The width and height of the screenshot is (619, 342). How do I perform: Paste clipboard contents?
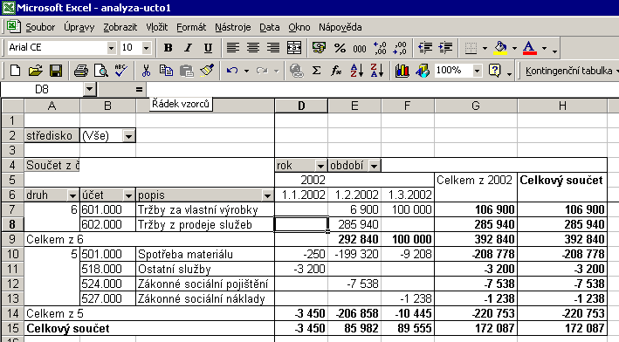186,71
